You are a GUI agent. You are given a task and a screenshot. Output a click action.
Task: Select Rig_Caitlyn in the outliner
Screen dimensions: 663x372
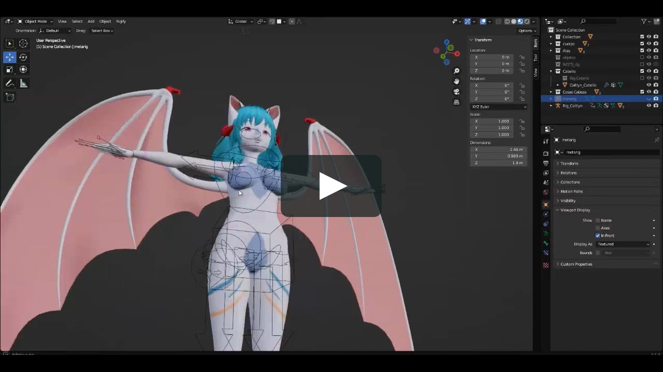click(x=572, y=105)
